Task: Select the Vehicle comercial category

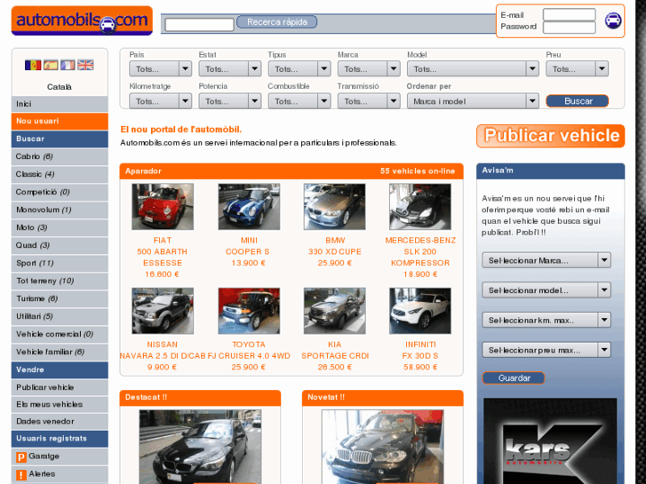Action: point(60,334)
